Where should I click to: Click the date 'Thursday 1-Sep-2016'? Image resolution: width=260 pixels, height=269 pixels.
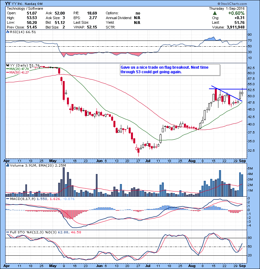227,8
